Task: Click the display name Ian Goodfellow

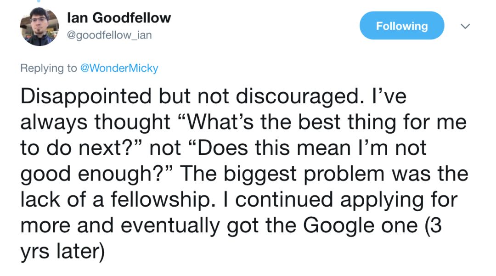Action: click(x=118, y=18)
